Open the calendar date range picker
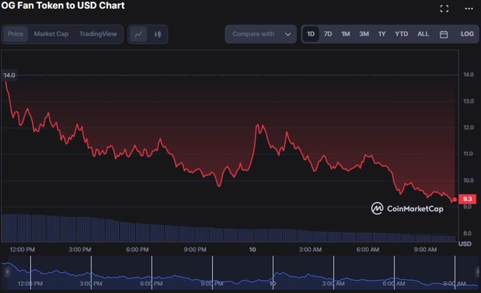Viewport: 481px width, 293px height. 444,34
